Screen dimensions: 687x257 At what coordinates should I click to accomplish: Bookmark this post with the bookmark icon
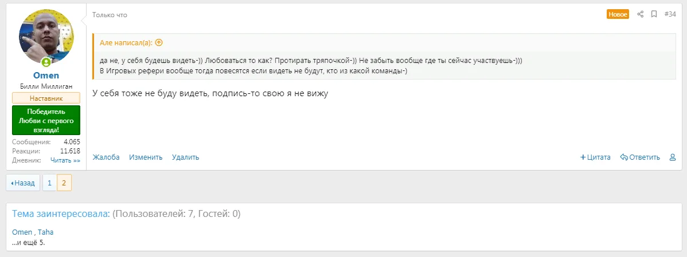coord(654,14)
